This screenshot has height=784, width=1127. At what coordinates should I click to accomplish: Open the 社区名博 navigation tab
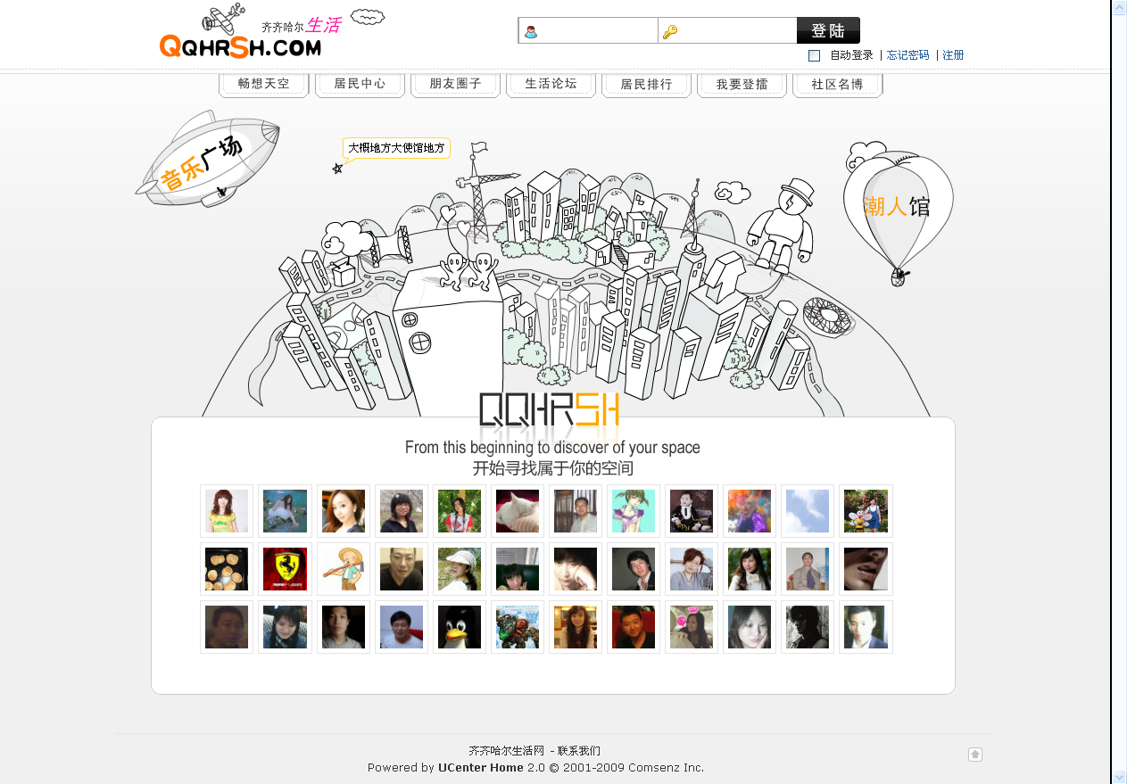tap(837, 85)
